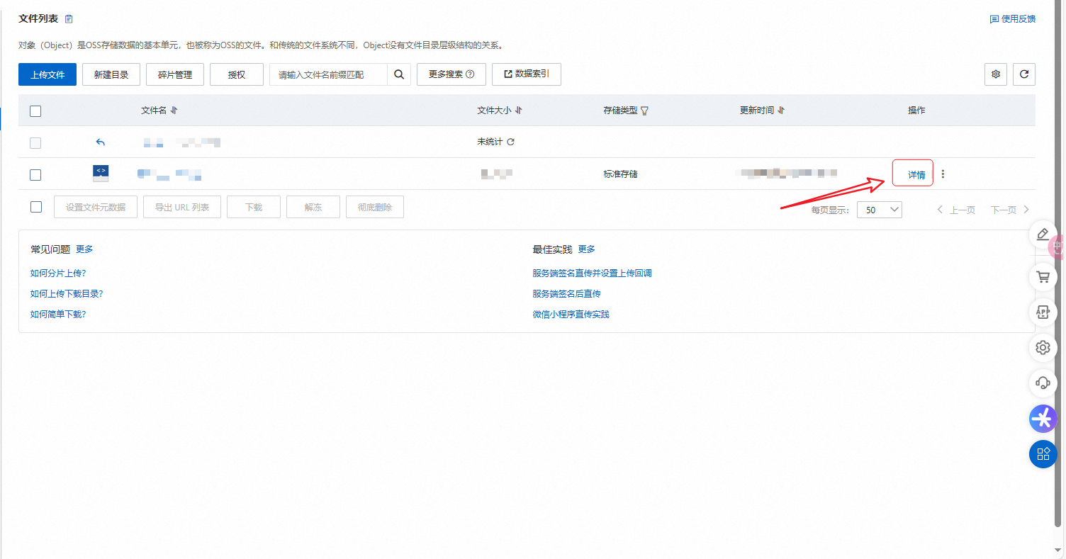The height and width of the screenshot is (559, 1066).
Task: Click the vertical scrollbar on right edge
Action: pos(1058,262)
